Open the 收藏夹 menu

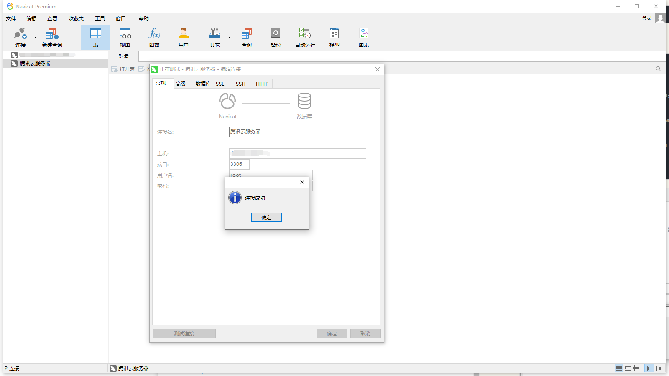pos(76,19)
